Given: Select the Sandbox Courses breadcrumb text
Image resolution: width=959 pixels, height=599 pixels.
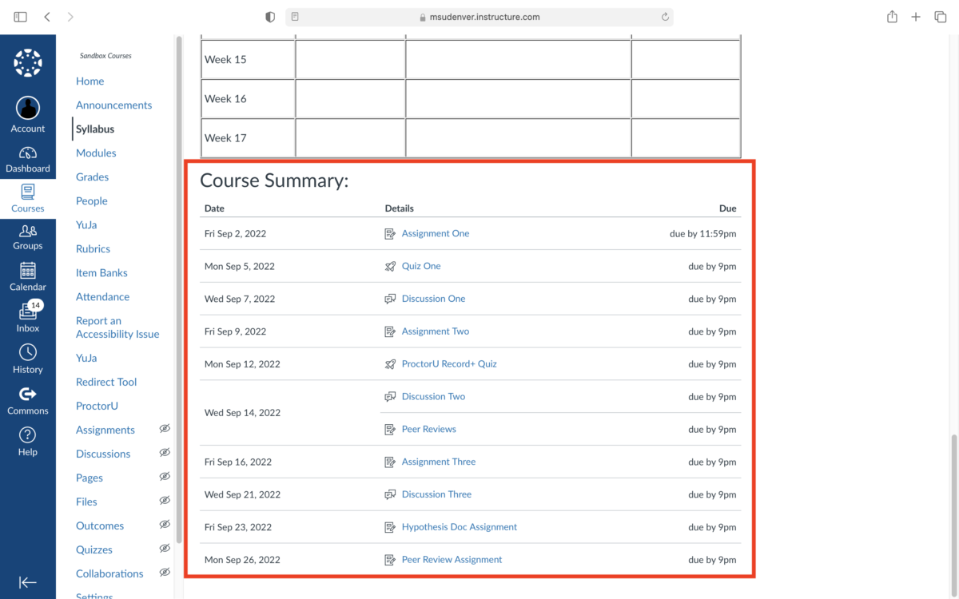Looking at the screenshot, I should [105, 56].
